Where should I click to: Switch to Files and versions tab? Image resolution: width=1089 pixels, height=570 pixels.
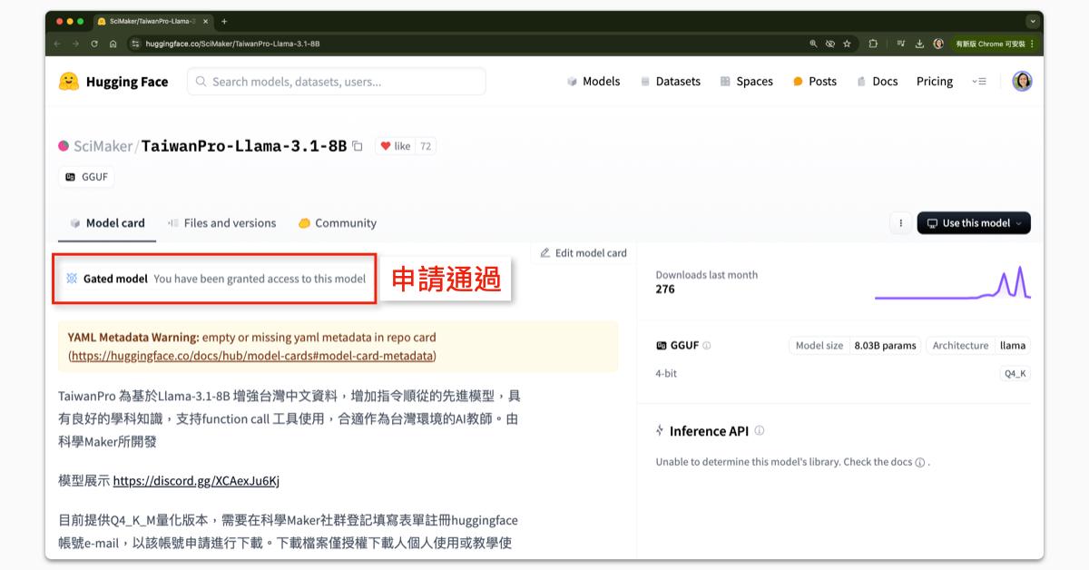pos(221,223)
